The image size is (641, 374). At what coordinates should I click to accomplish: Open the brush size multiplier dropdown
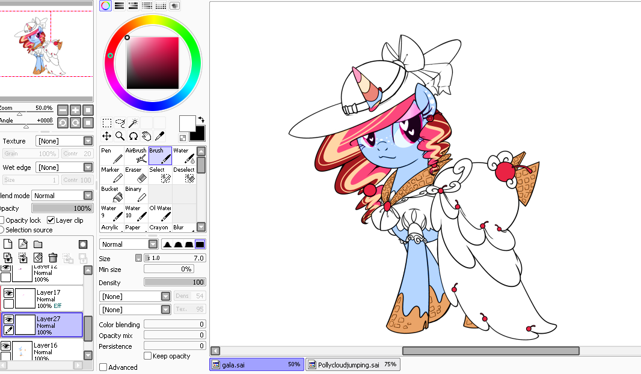[x=138, y=258]
